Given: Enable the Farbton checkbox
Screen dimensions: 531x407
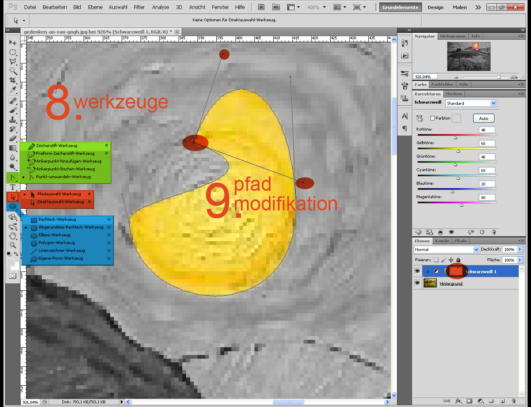Looking at the screenshot, I should pos(432,118).
